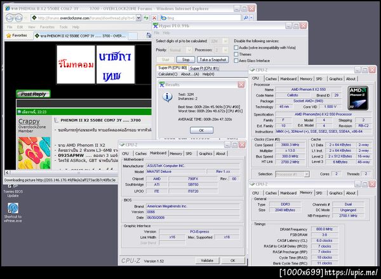Click the Stop button in Hyper PI
The image size is (381, 279).
pyautogui.click(x=185, y=60)
